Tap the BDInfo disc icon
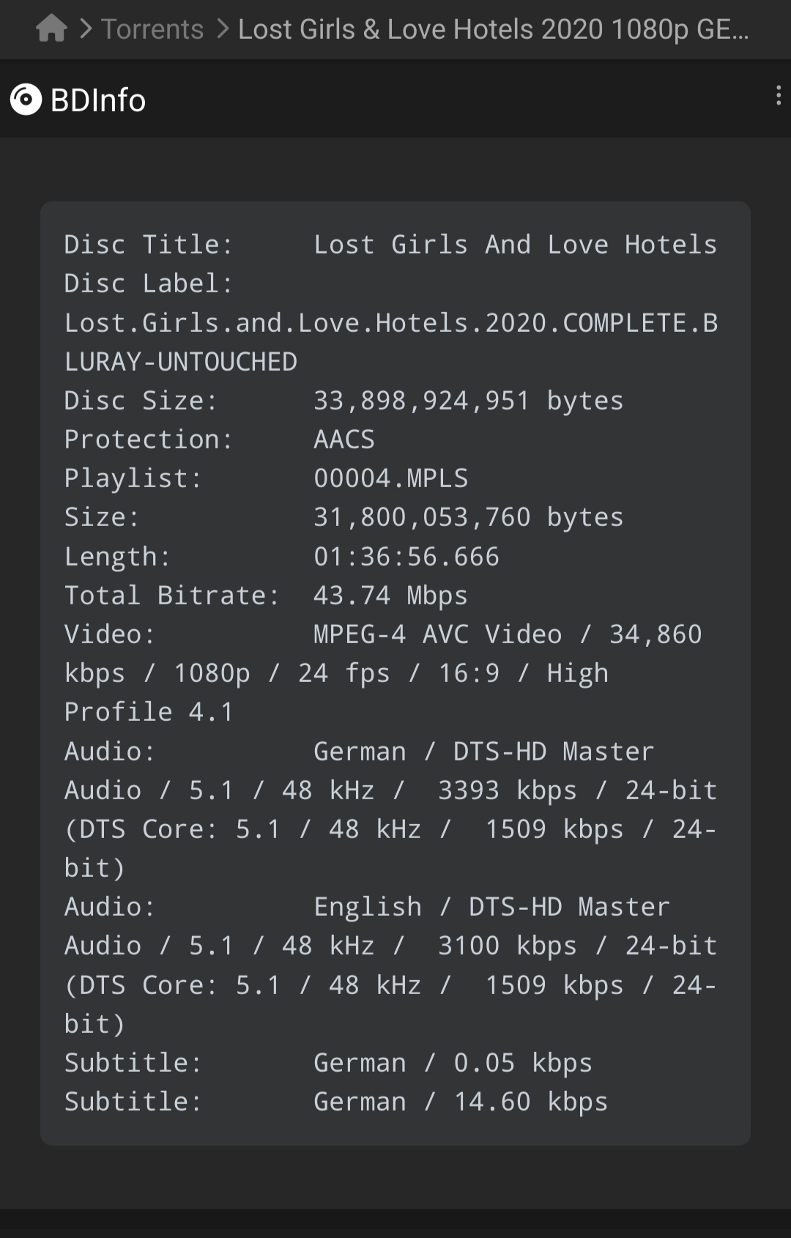791x1238 pixels. pyautogui.click(x=26, y=100)
